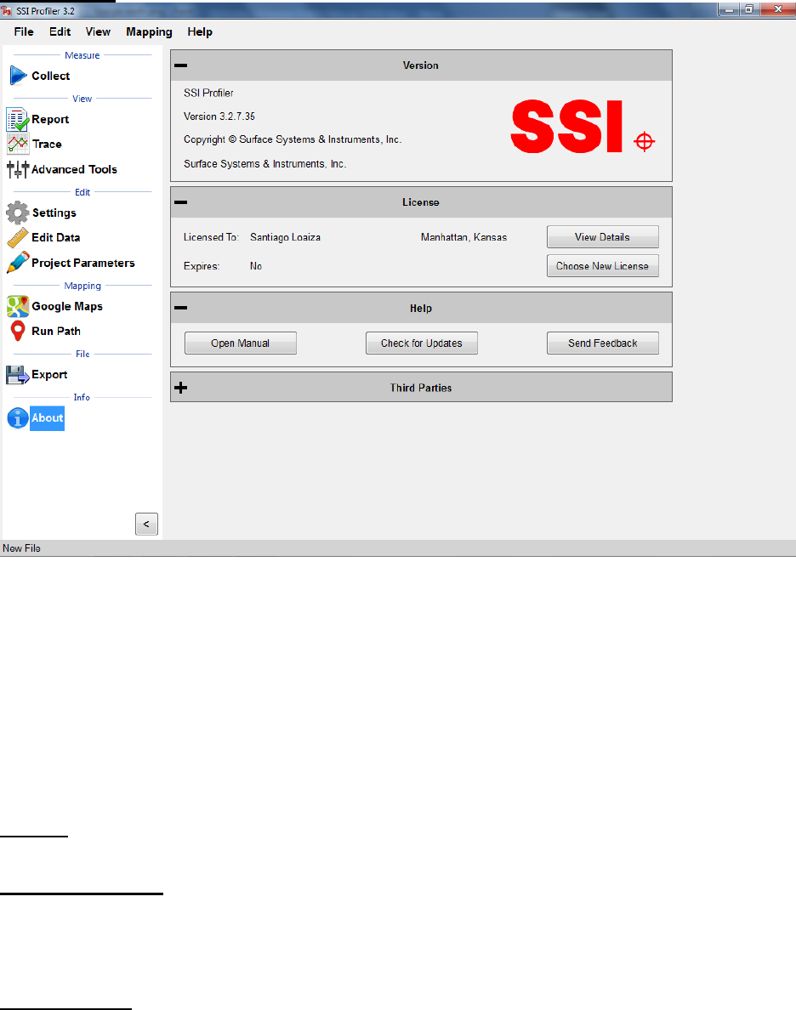
Task: Click the Google Maps icon
Action: tap(17, 307)
